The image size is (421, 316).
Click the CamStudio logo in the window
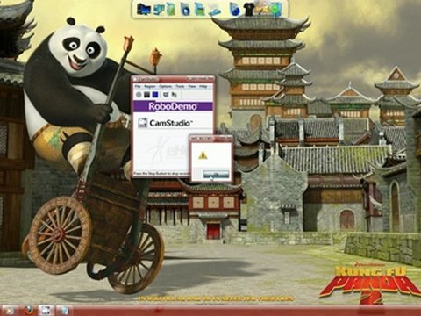tap(165, 123)
